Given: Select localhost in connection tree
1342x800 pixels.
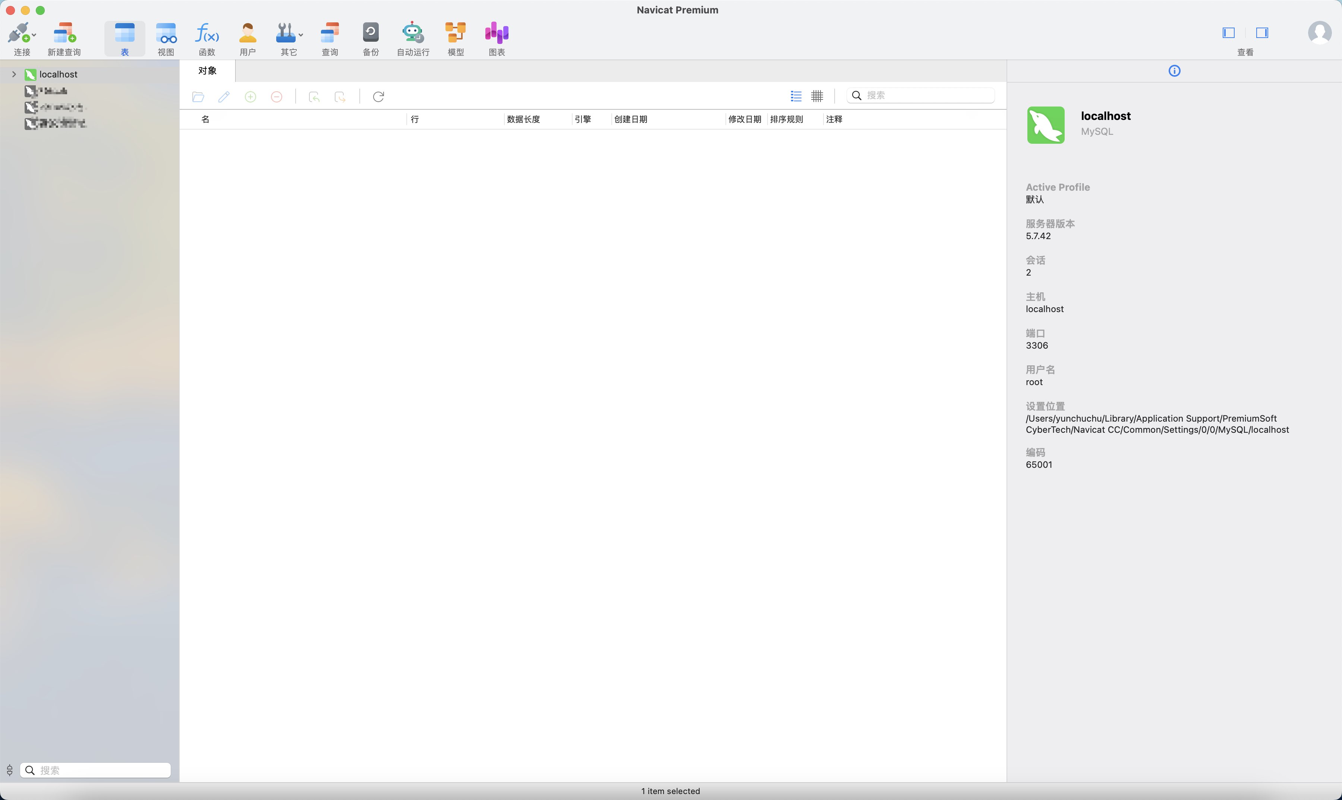Looking at the screenshot, I should pos(58,74).
